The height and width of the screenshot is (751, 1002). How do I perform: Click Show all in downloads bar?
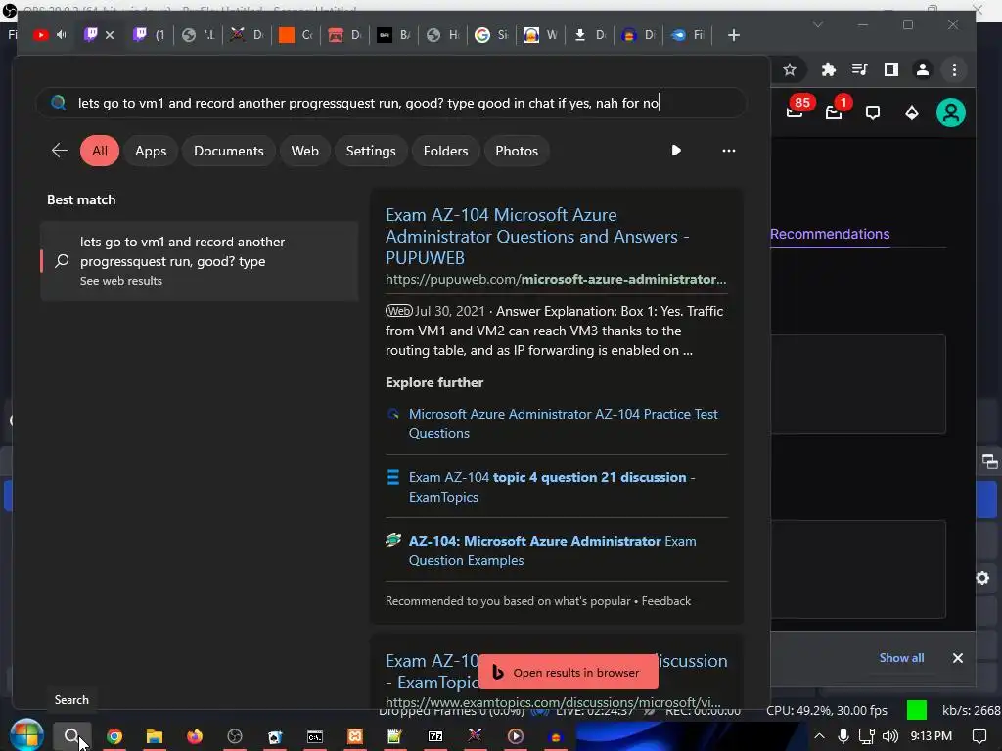pos(901,658)
